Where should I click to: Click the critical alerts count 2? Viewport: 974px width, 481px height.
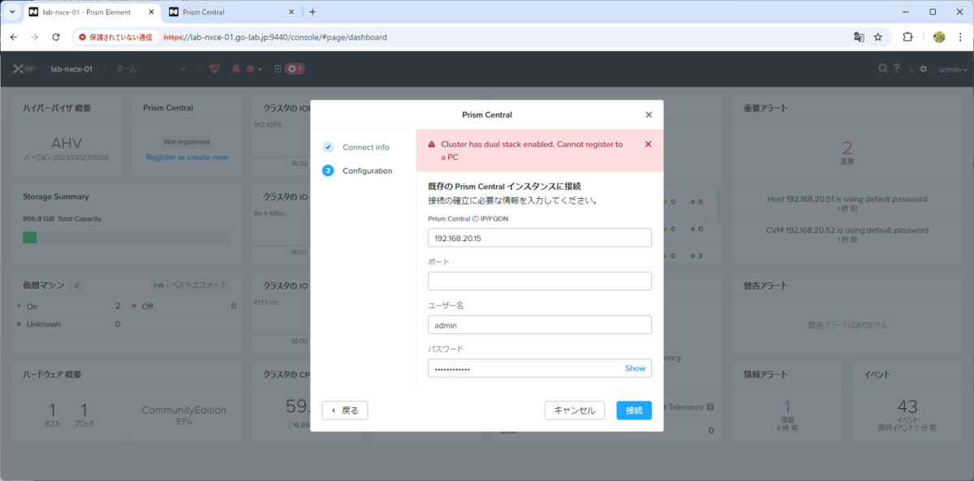(847, 148)
